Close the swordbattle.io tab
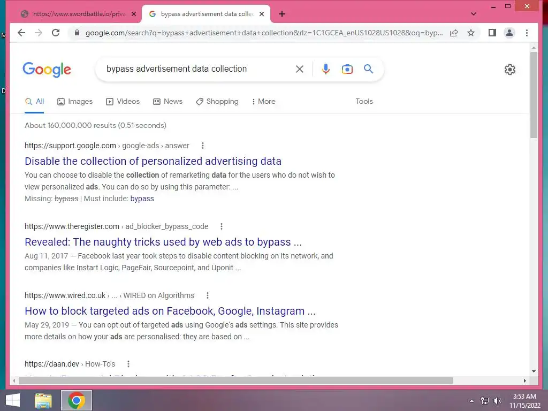The width and height of the screenshot is (548, 411). pos(133,14)
